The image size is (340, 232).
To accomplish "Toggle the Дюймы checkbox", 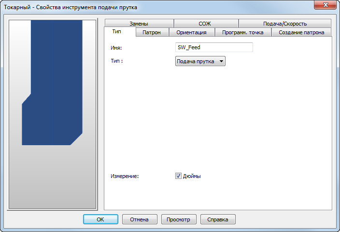I will (x=178, y=176).
